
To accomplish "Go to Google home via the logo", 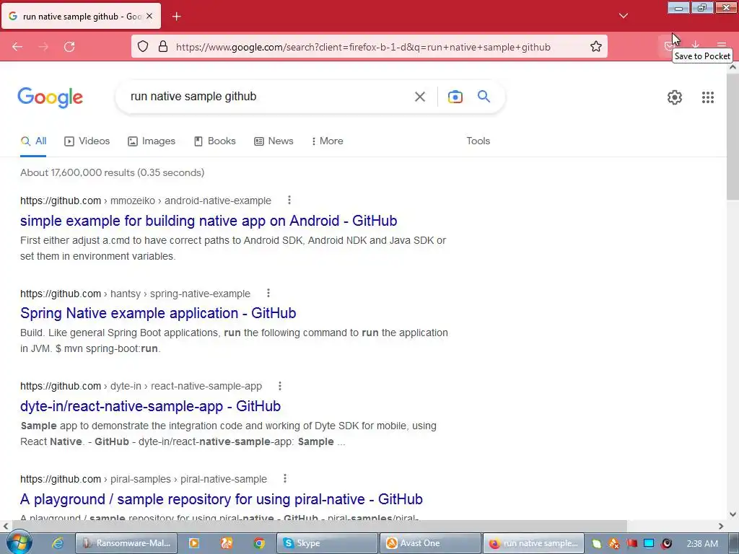I will tap(50, 97).
